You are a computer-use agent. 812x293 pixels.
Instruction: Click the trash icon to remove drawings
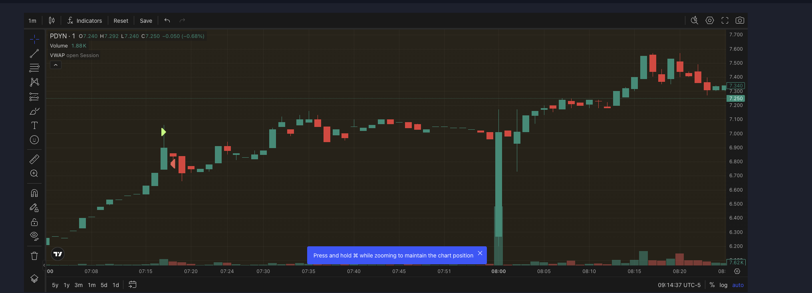click(34, 256)
